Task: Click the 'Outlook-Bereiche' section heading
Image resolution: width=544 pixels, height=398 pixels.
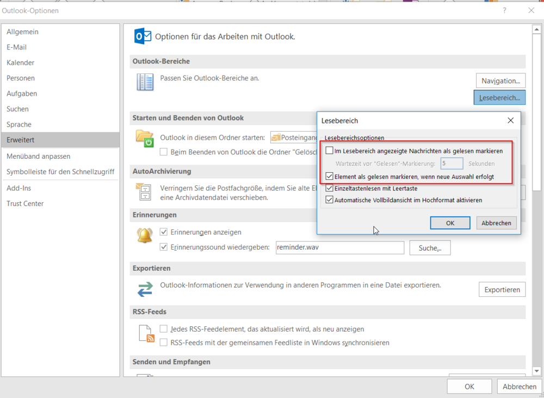Action: coord(161,61)
